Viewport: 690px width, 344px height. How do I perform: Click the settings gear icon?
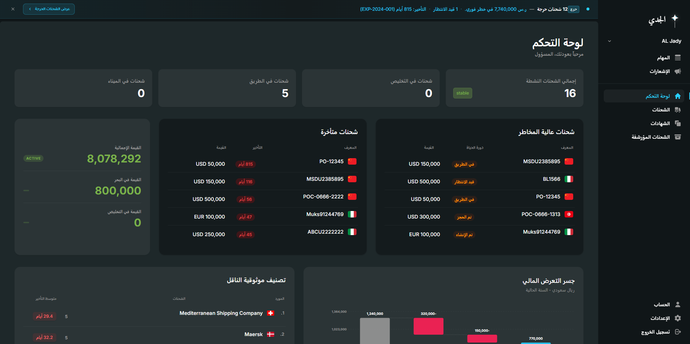pyautogui.click(x=678, y=318)
